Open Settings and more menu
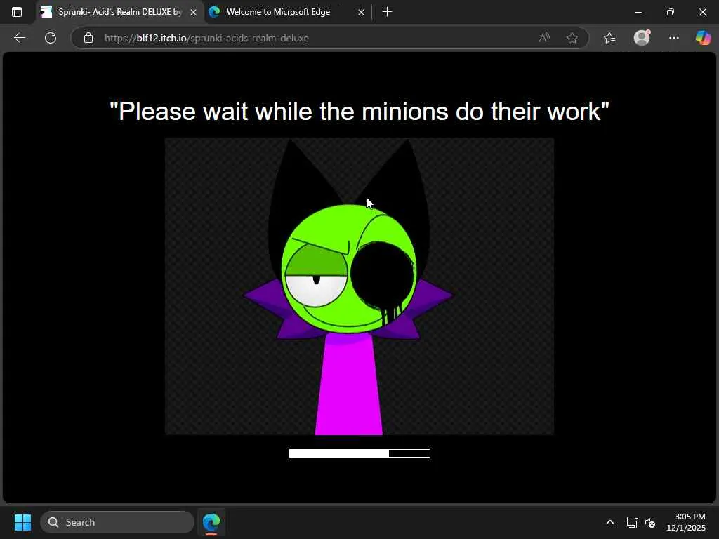This screenshot has height=539, width=719. pos(673,38)
